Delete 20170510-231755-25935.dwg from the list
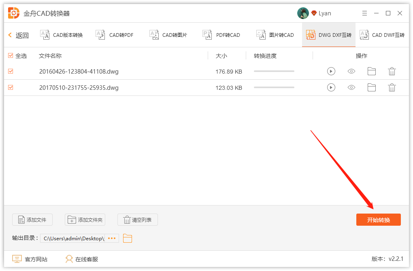Viewport: 413px width, 271px height. click(x=392, y=87)
